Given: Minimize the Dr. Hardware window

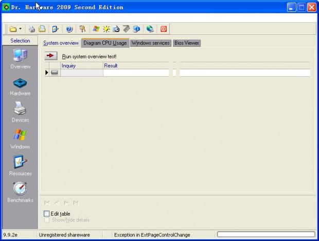Looking at the screenshot, I should 292,8.
